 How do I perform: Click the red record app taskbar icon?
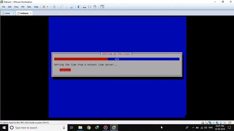coord(106,128)
